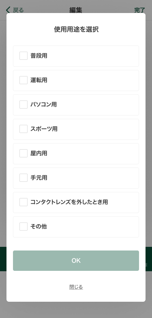The height and width of the screenshot is (318, 152).
Task: Check the その他 checkbox
Action: click(x=24, y=227)
